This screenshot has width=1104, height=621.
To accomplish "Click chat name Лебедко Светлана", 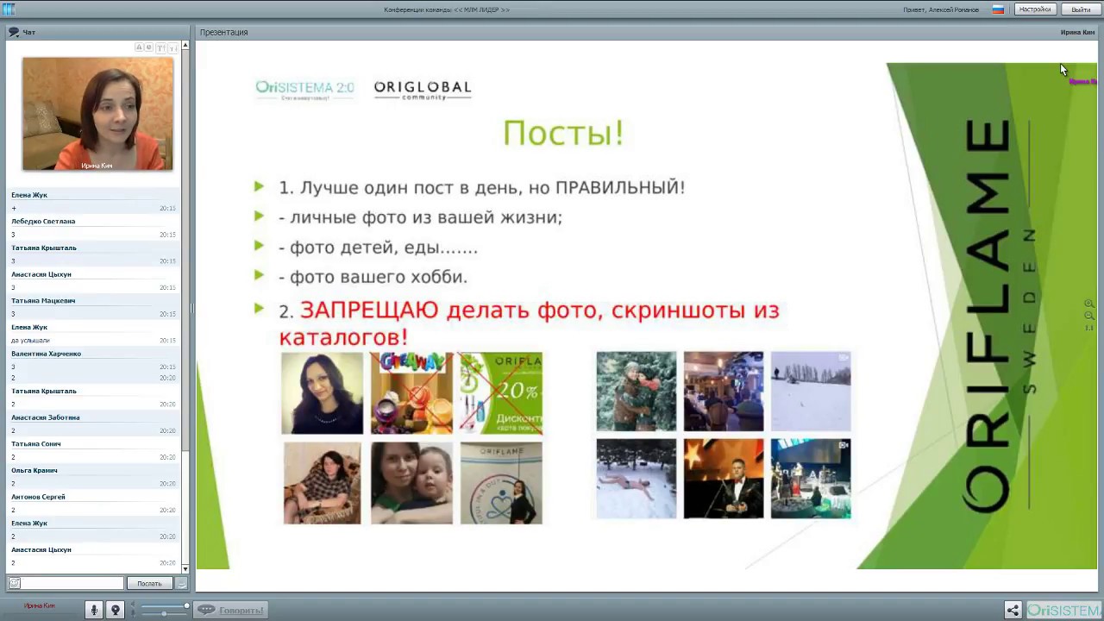I will pos(43,222).
